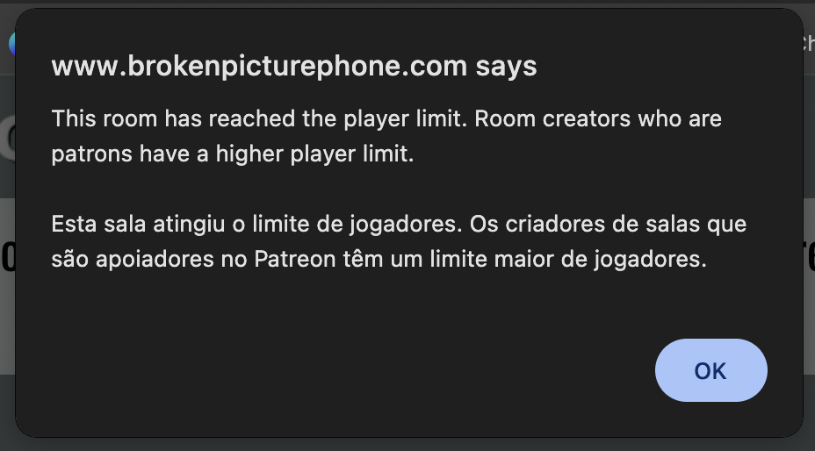Click the word "apoiadores" in the Portuguese sentence

coord(155,259)
